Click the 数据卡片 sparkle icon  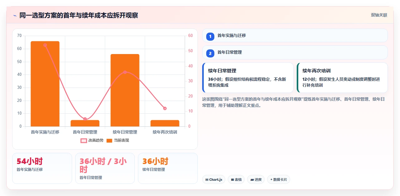(271, 180)
